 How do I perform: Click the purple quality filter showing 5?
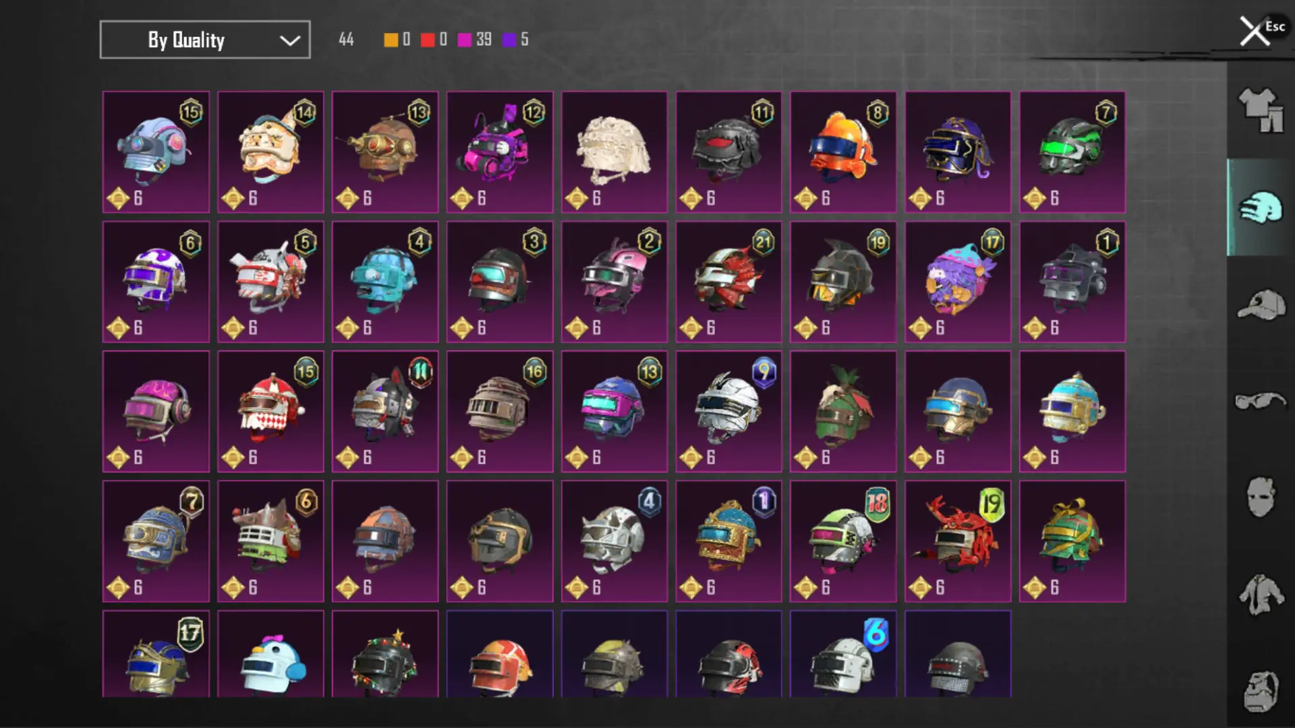tap(516, 40)
